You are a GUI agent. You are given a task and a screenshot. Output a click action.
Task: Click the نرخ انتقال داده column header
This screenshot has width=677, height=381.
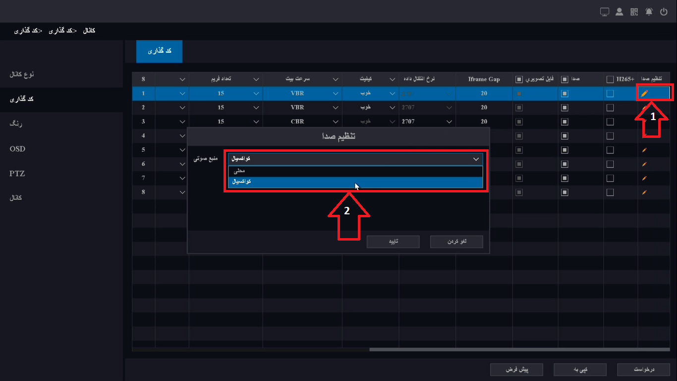click(427, 79)
